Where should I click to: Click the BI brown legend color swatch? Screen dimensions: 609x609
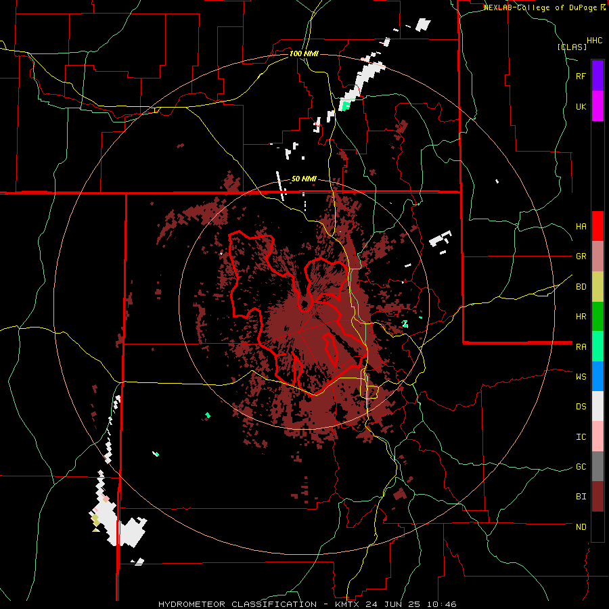[x=597, y=497]
